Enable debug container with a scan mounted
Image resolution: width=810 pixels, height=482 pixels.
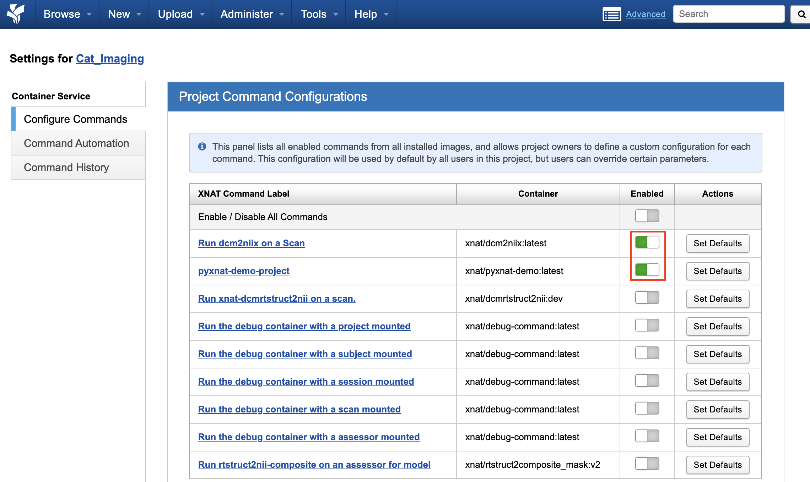[647, 408]
